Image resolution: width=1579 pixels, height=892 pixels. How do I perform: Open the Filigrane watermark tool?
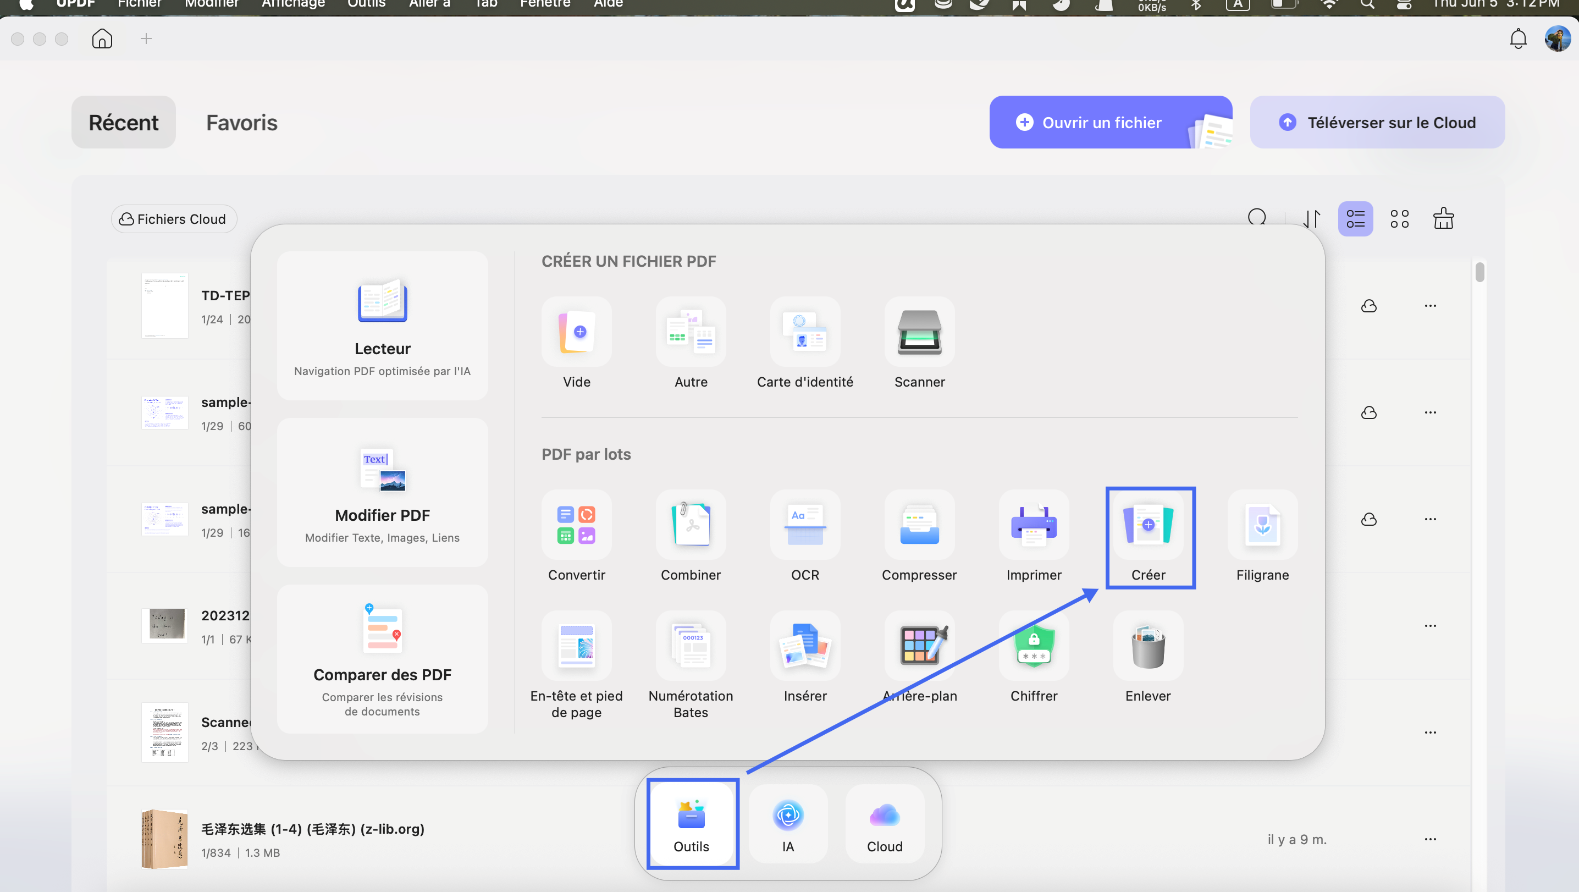coord(1263,537)
